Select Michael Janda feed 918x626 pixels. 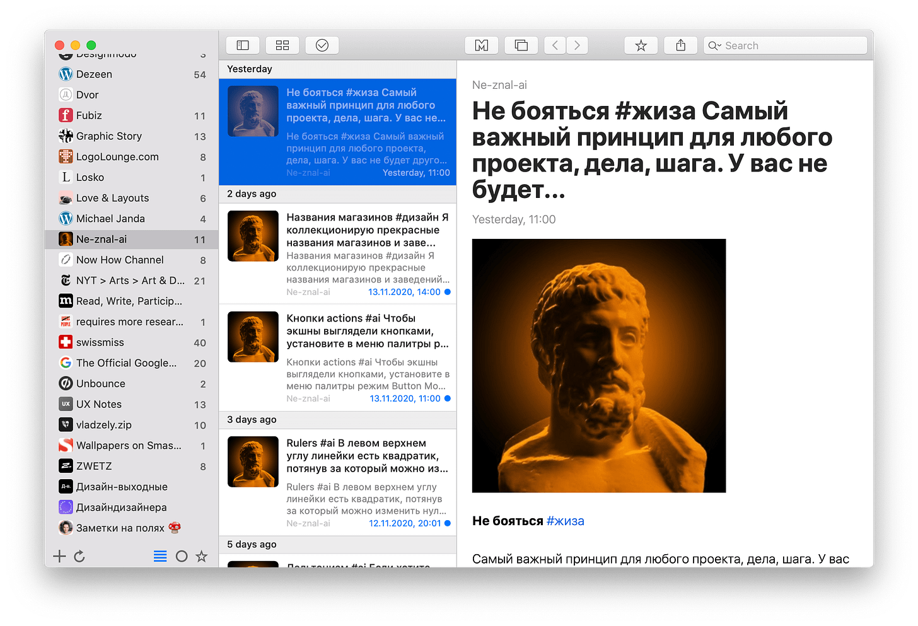point(132,219)
